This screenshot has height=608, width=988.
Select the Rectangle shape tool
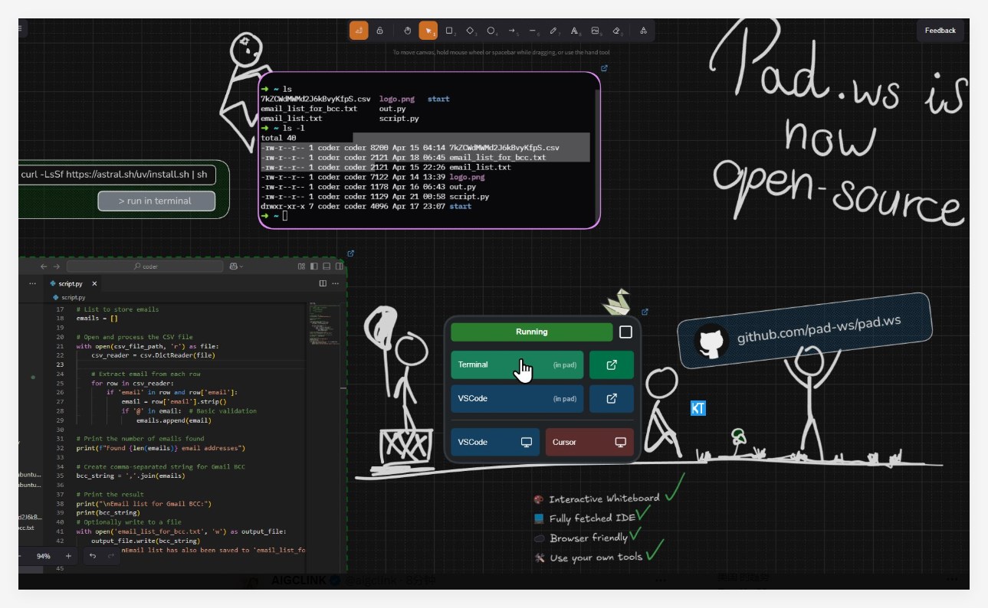(449, 31)
